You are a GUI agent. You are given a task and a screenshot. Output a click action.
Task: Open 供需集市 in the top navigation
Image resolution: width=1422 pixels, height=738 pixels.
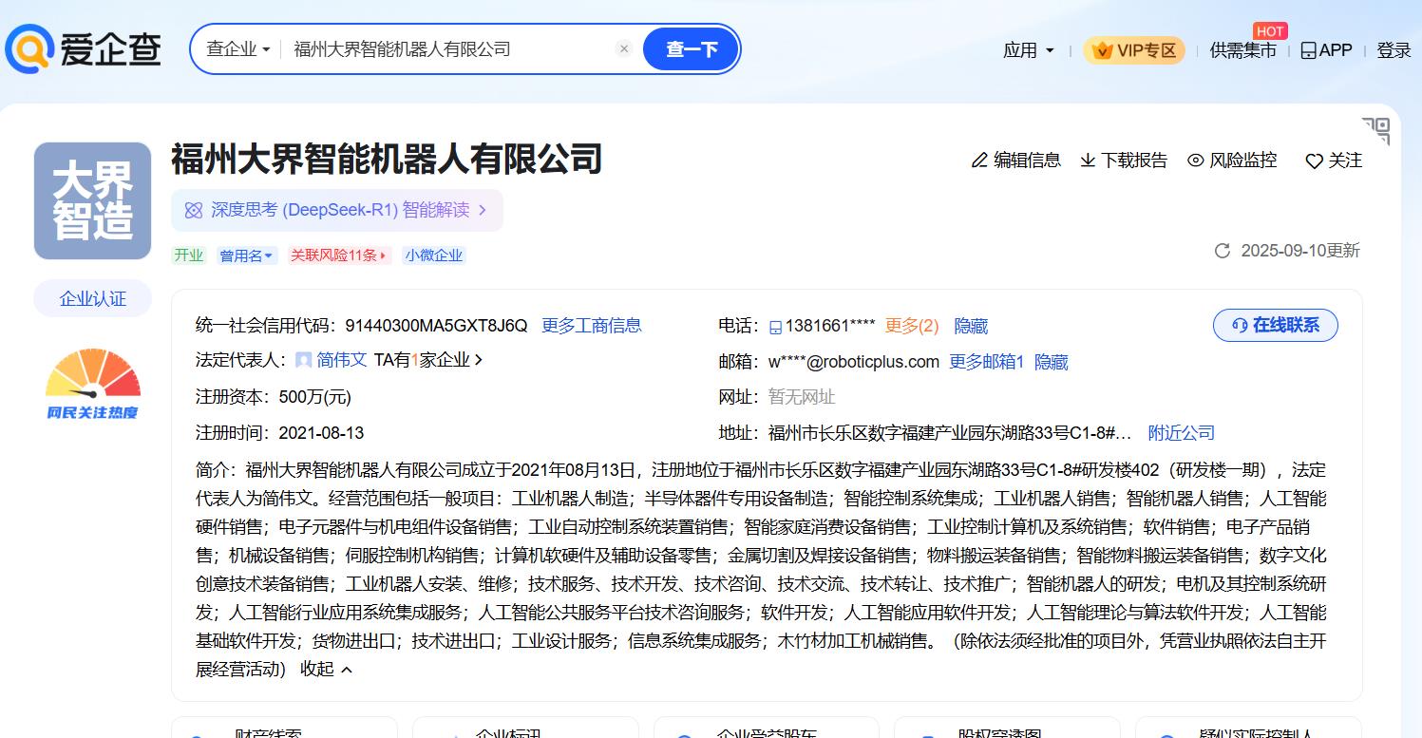[1242, 50]
